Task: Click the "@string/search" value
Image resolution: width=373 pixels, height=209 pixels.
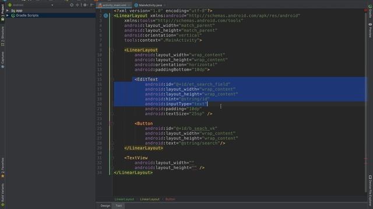Action: (199, 143)
